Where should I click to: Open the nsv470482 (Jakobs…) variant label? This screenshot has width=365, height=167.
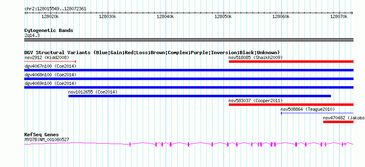[x=344, y=118]
